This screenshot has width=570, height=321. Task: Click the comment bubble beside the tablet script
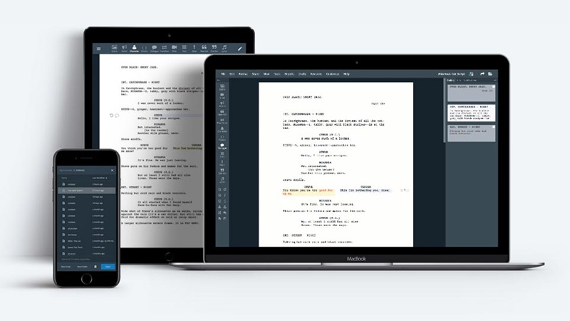117,116
